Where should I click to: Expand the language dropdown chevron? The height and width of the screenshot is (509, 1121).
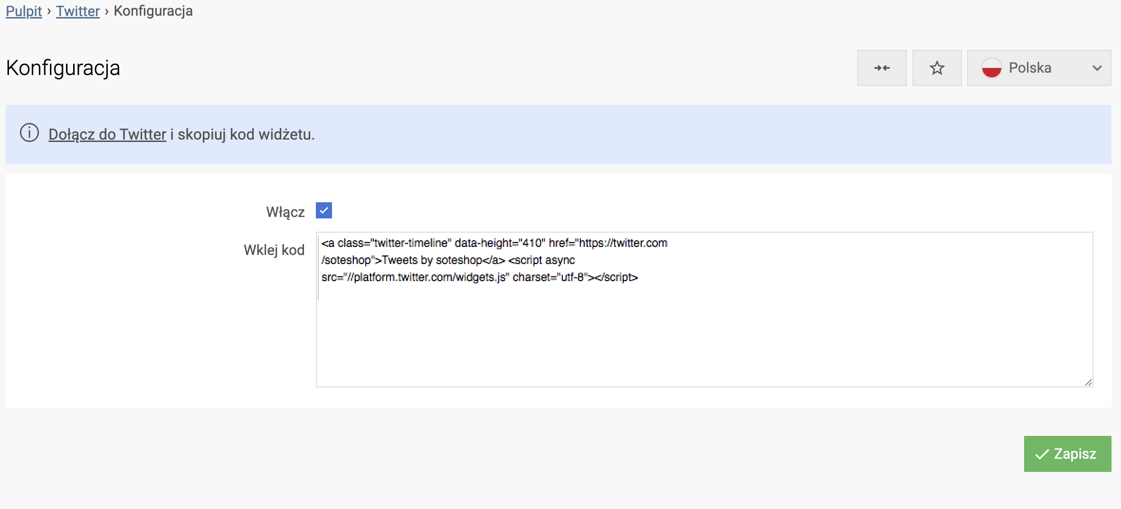tap(1097, 68)
